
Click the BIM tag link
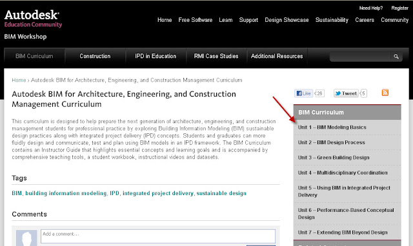coord(17,193)
